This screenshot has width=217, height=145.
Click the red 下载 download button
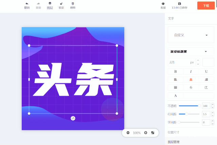[206, 5]
